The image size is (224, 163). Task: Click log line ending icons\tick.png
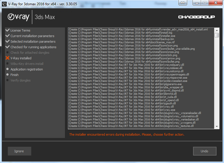coord(123,55)
